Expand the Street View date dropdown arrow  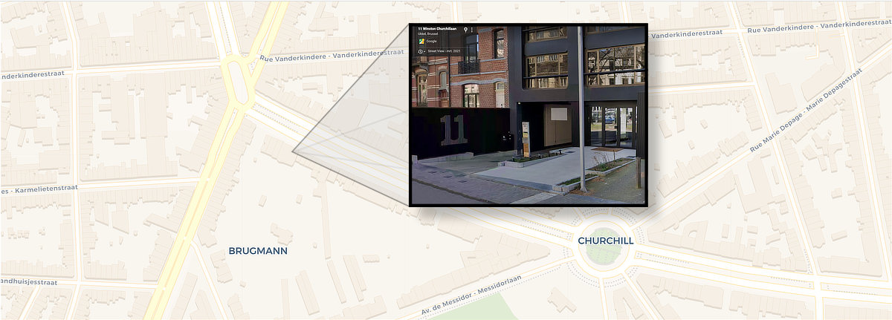tap(424, 51)
